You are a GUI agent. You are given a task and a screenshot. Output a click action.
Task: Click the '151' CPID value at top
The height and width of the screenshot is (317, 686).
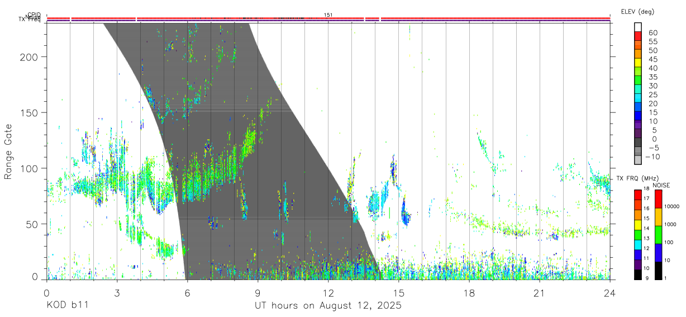tap(328, 15)
